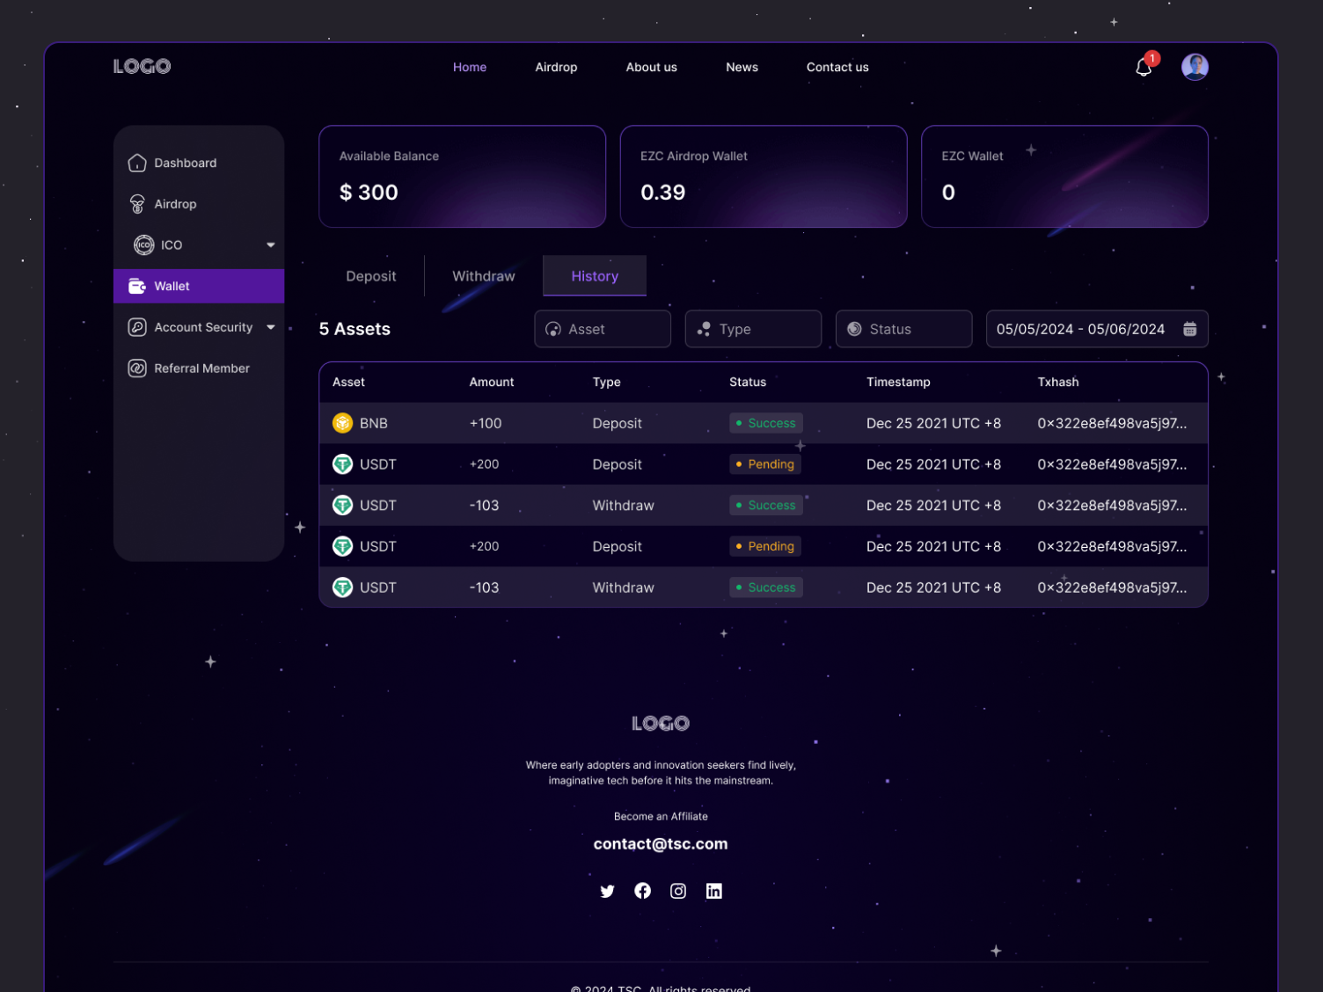Image resolution: width=1323 pixels, height=992 pixels.
Task: Open the Type filter dropdown
Action: tap(753, 328)
